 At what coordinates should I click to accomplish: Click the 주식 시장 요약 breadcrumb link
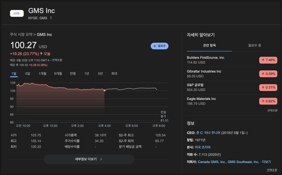[21, 35]
